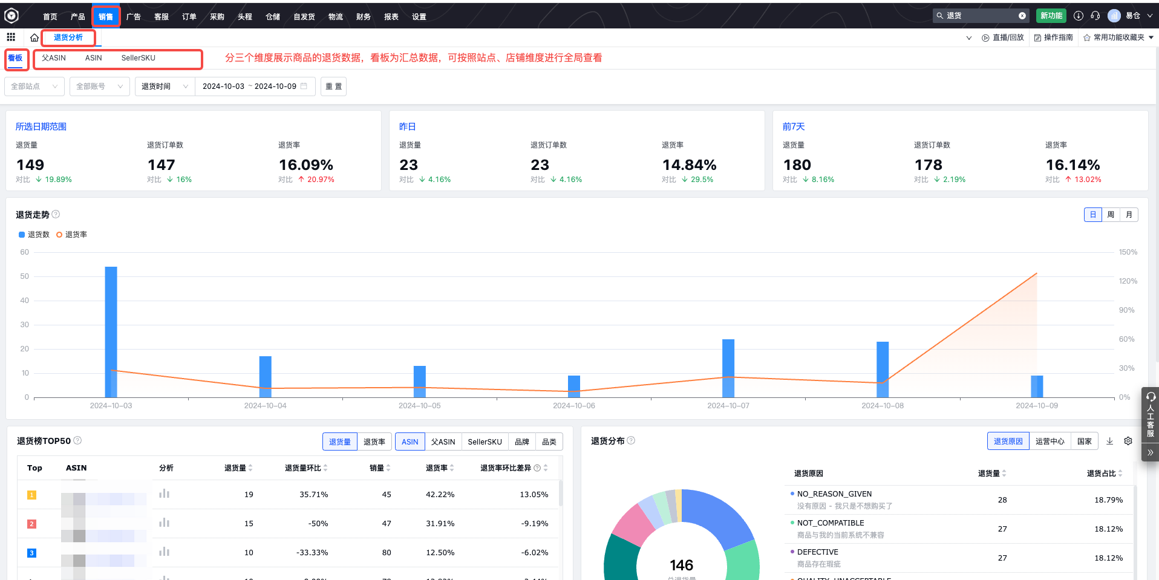
Task: Click the 新功能 button near search
Action: [1051, 15]
